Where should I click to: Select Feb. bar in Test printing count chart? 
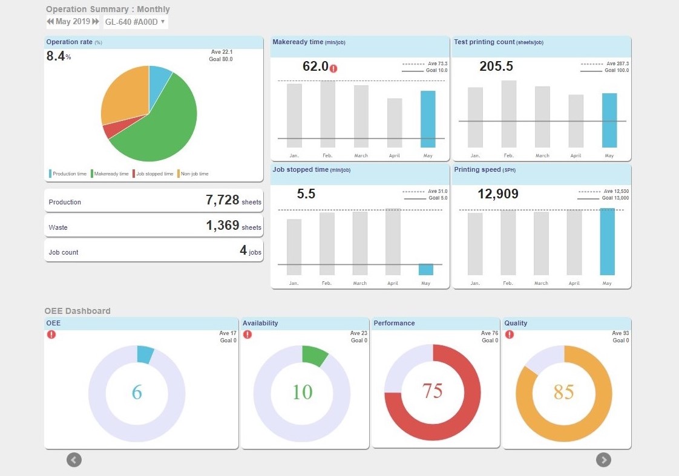click(x=509, y=114)
